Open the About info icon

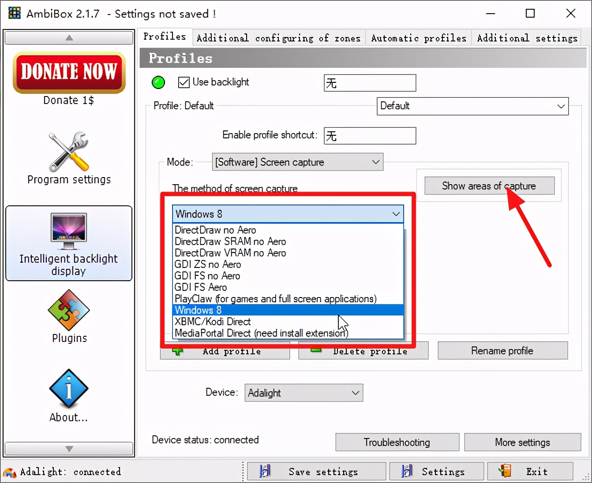69,389
